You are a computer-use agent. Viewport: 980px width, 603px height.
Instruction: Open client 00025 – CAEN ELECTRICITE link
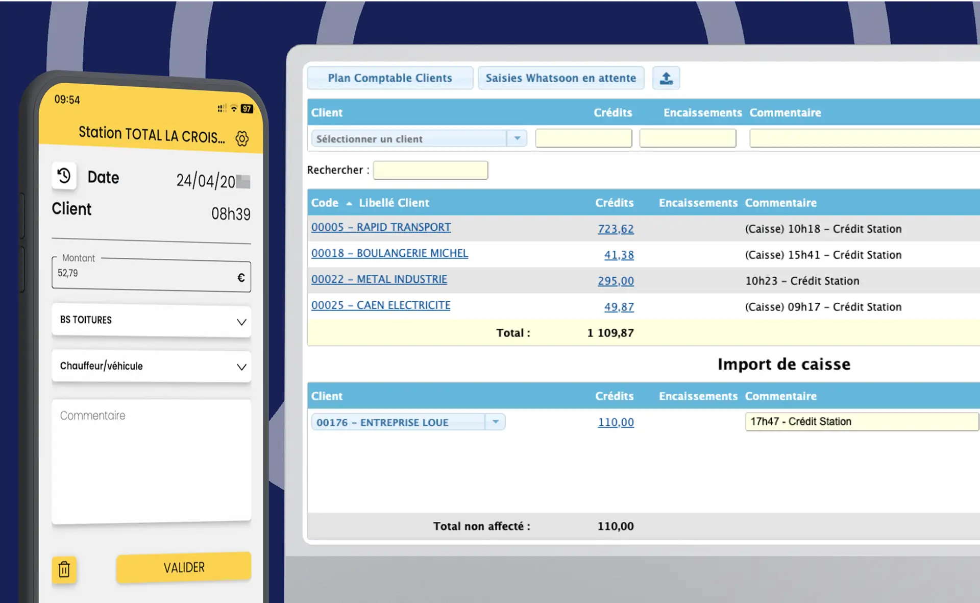click(x=381, y=305)
